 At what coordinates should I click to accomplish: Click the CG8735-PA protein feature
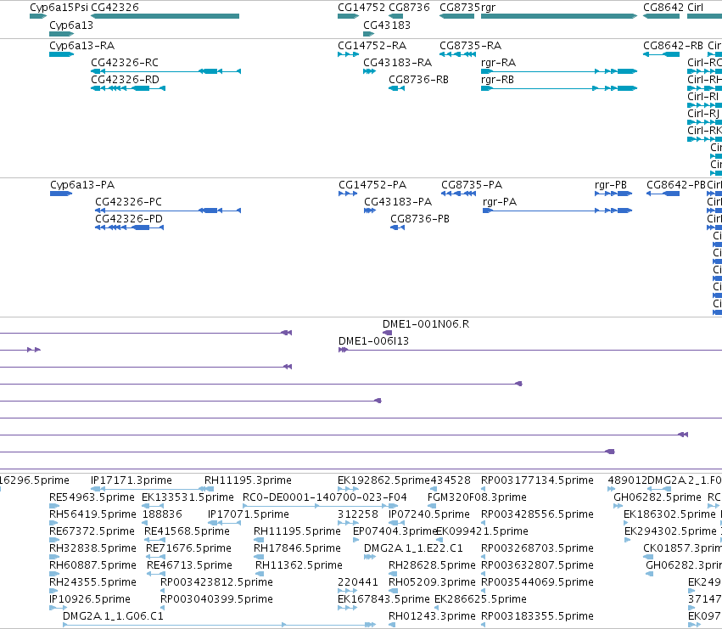[459, 194]
